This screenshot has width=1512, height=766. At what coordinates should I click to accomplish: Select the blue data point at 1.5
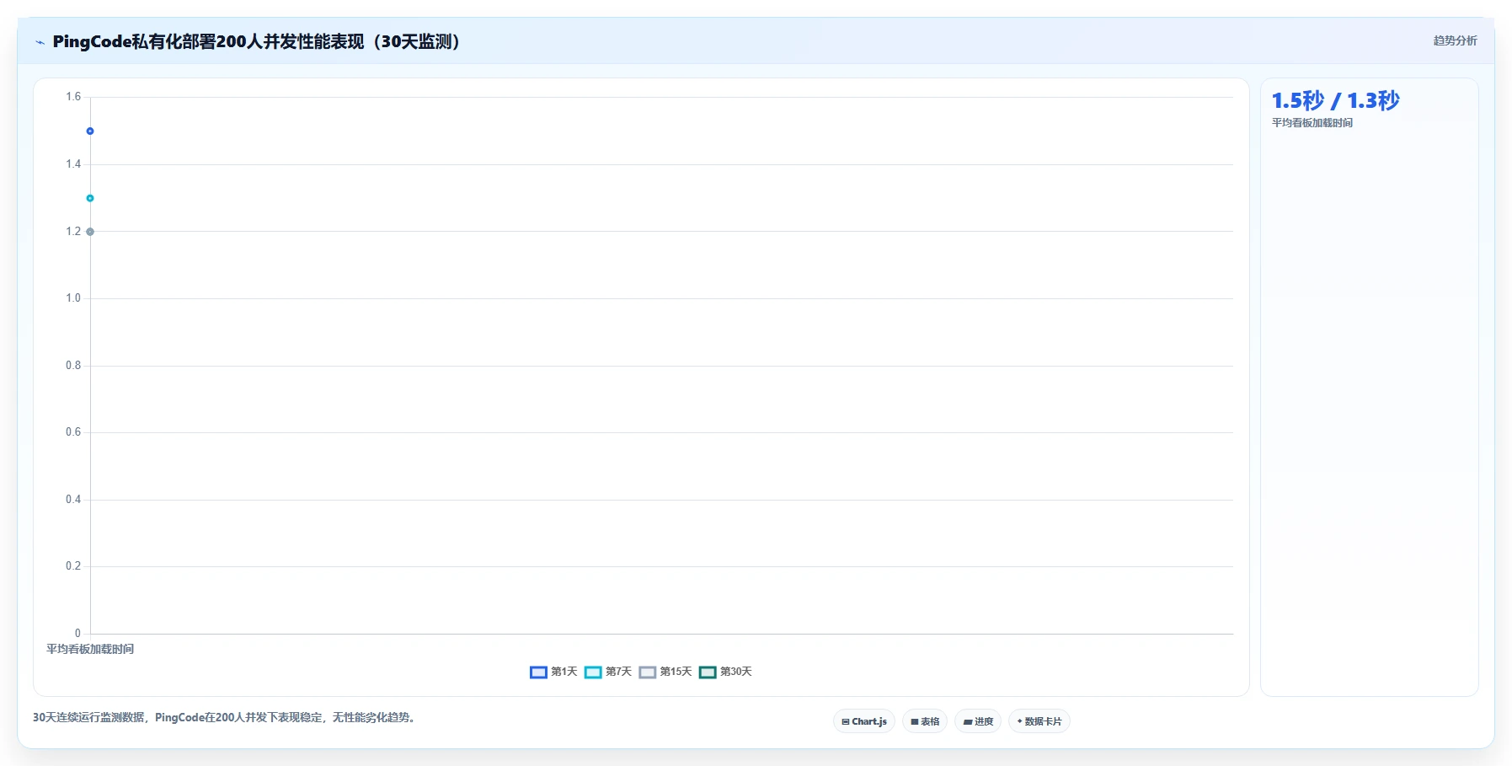point(90,131)
